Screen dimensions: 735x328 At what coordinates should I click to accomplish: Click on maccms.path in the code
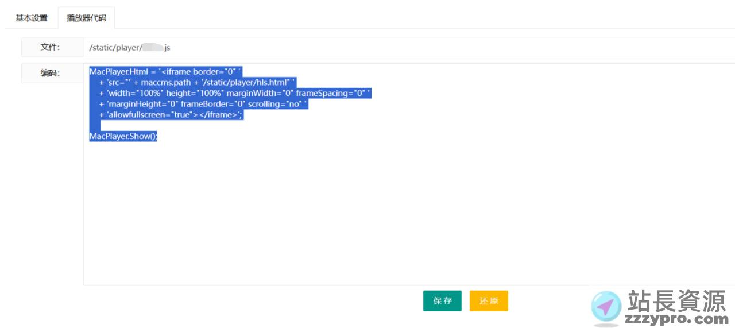(x=165, y=83)
